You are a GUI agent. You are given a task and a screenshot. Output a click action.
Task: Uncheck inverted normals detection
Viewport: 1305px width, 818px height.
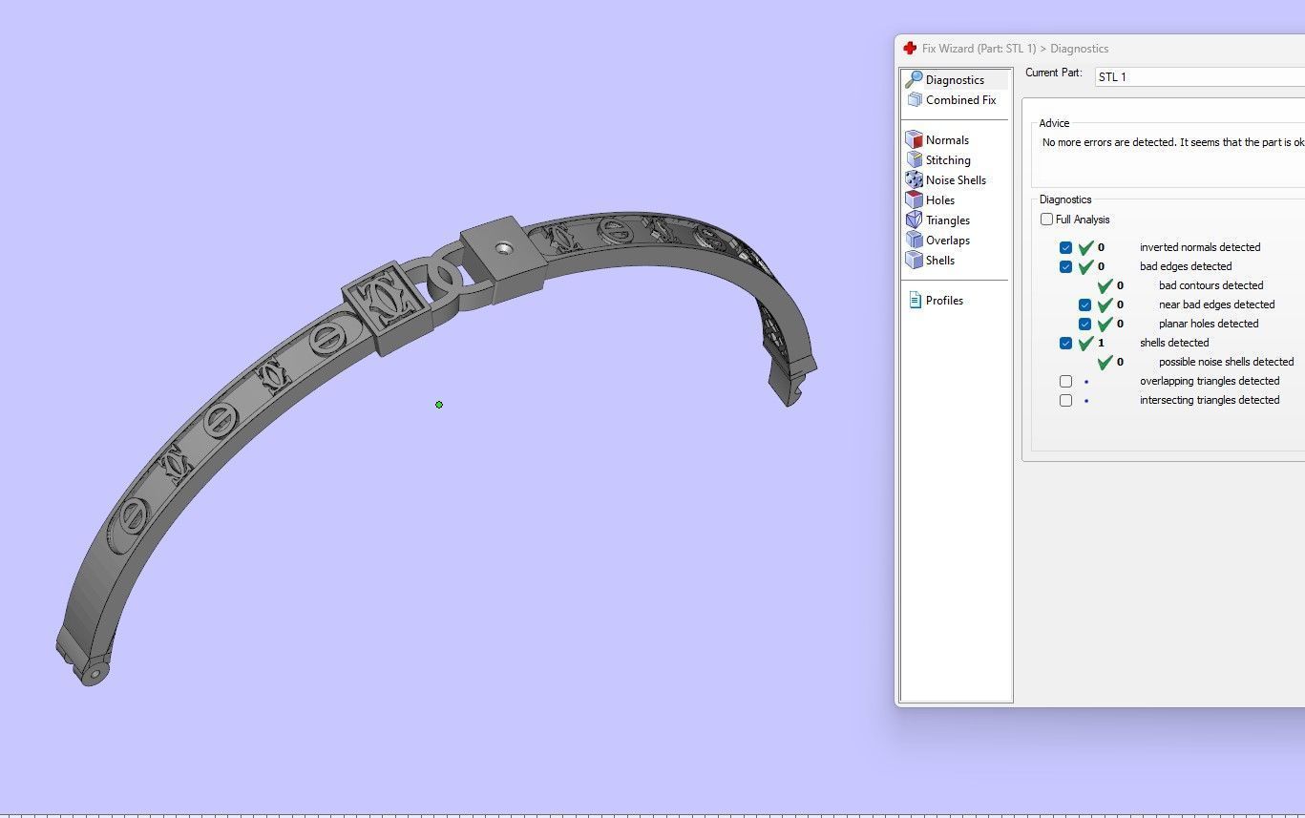[x=1066, y=247]
